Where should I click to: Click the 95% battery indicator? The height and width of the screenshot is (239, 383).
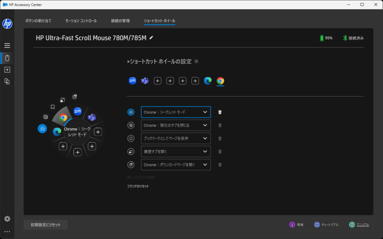(326, 38)
